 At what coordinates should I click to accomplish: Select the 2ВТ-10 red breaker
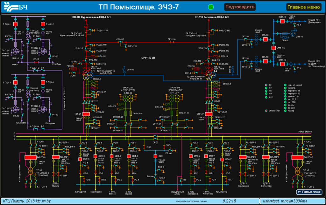point(265,39)
